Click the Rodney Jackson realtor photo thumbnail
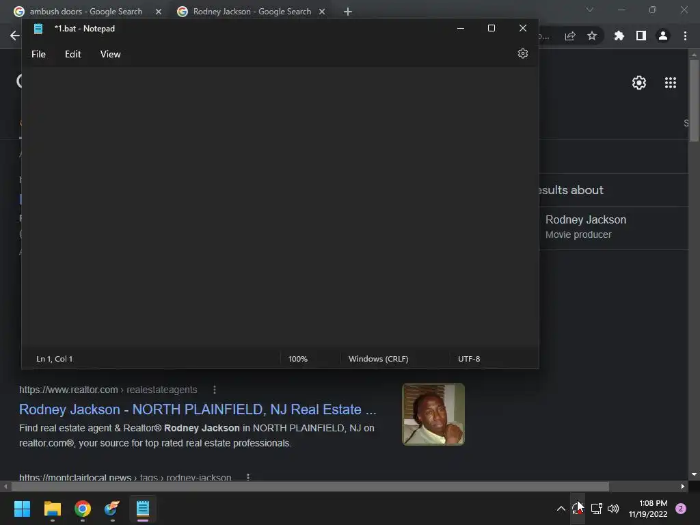Screen dimensions: 700x525 point(433,414)
